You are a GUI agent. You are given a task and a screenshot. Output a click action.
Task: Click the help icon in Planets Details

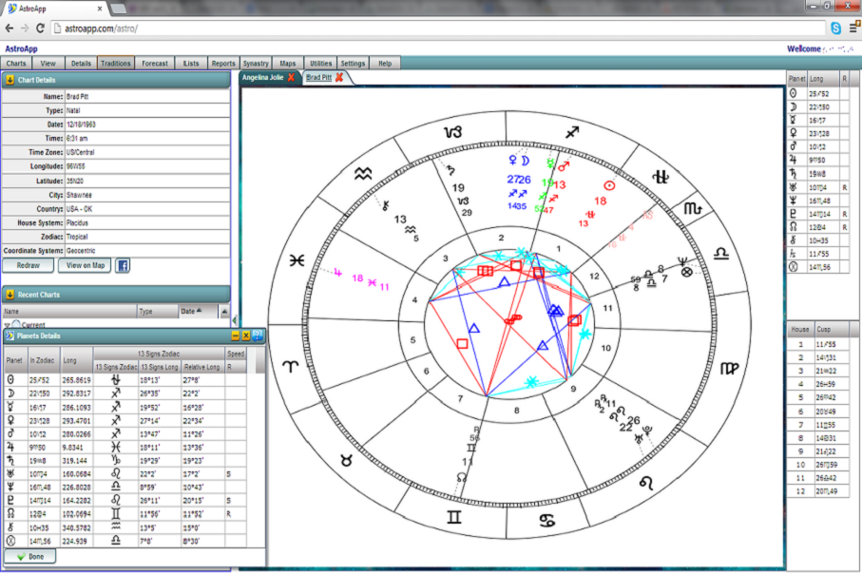[x=257, y=335]
